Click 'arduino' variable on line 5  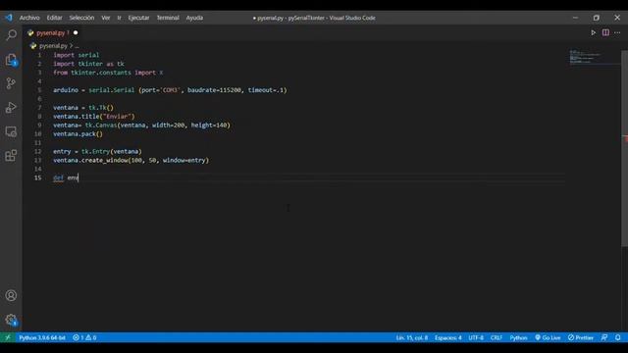(66, 90)
